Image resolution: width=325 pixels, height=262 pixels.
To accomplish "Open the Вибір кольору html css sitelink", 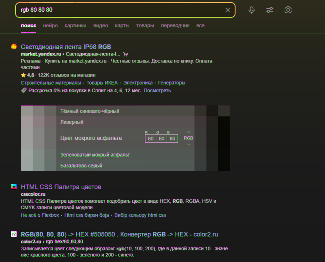I will point(140,215).
